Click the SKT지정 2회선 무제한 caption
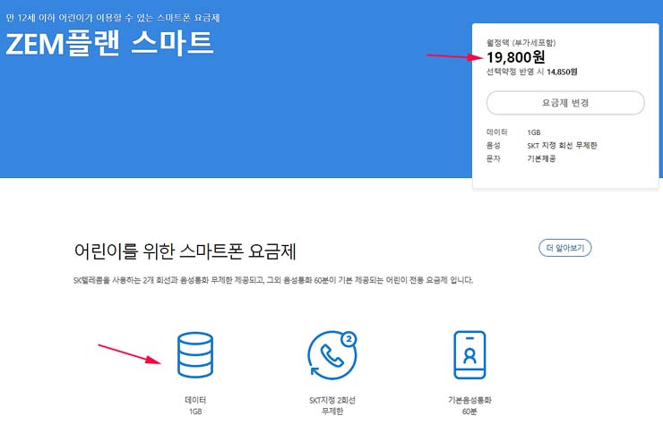 [x=332, y=405]
